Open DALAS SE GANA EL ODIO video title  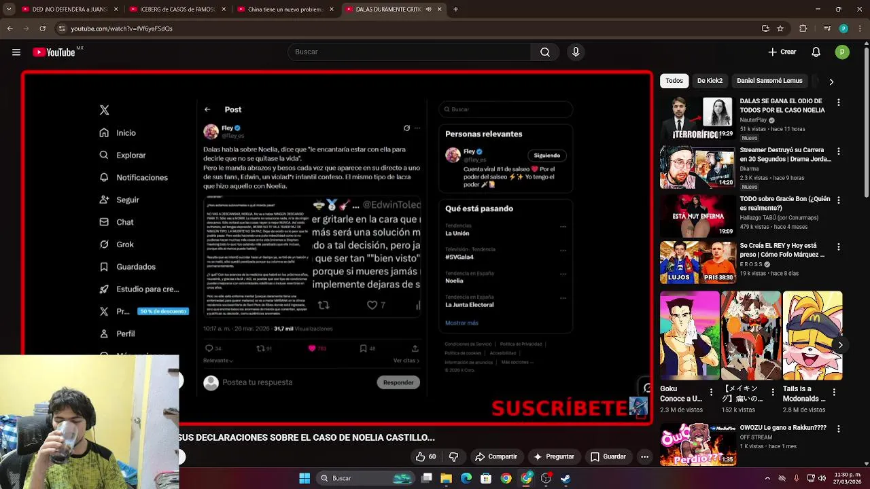tap(782, 106)
